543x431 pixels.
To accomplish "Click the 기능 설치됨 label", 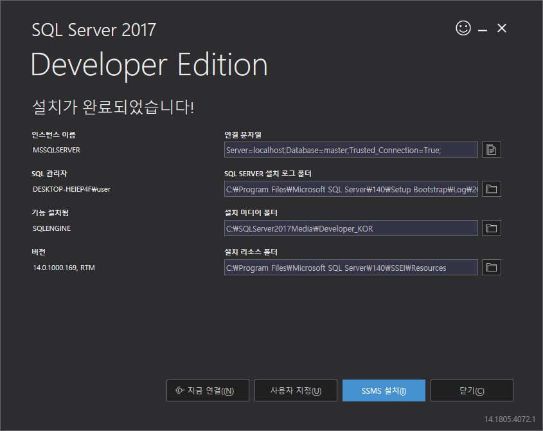I will click(x=50, y=213).
